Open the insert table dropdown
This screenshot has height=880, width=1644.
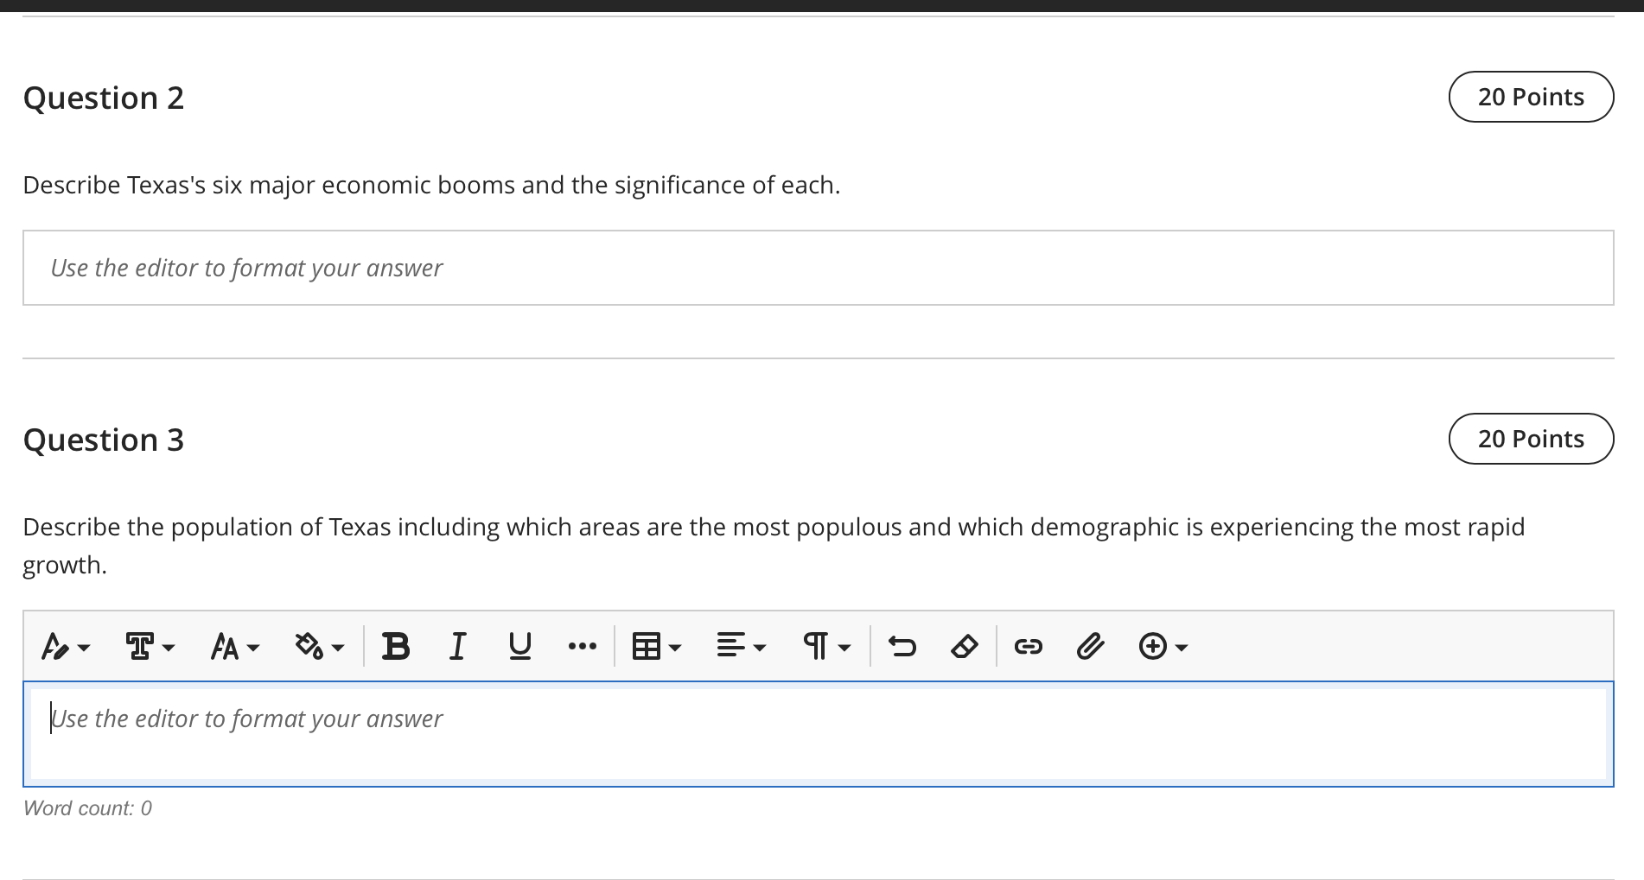[x=656, y=646]
